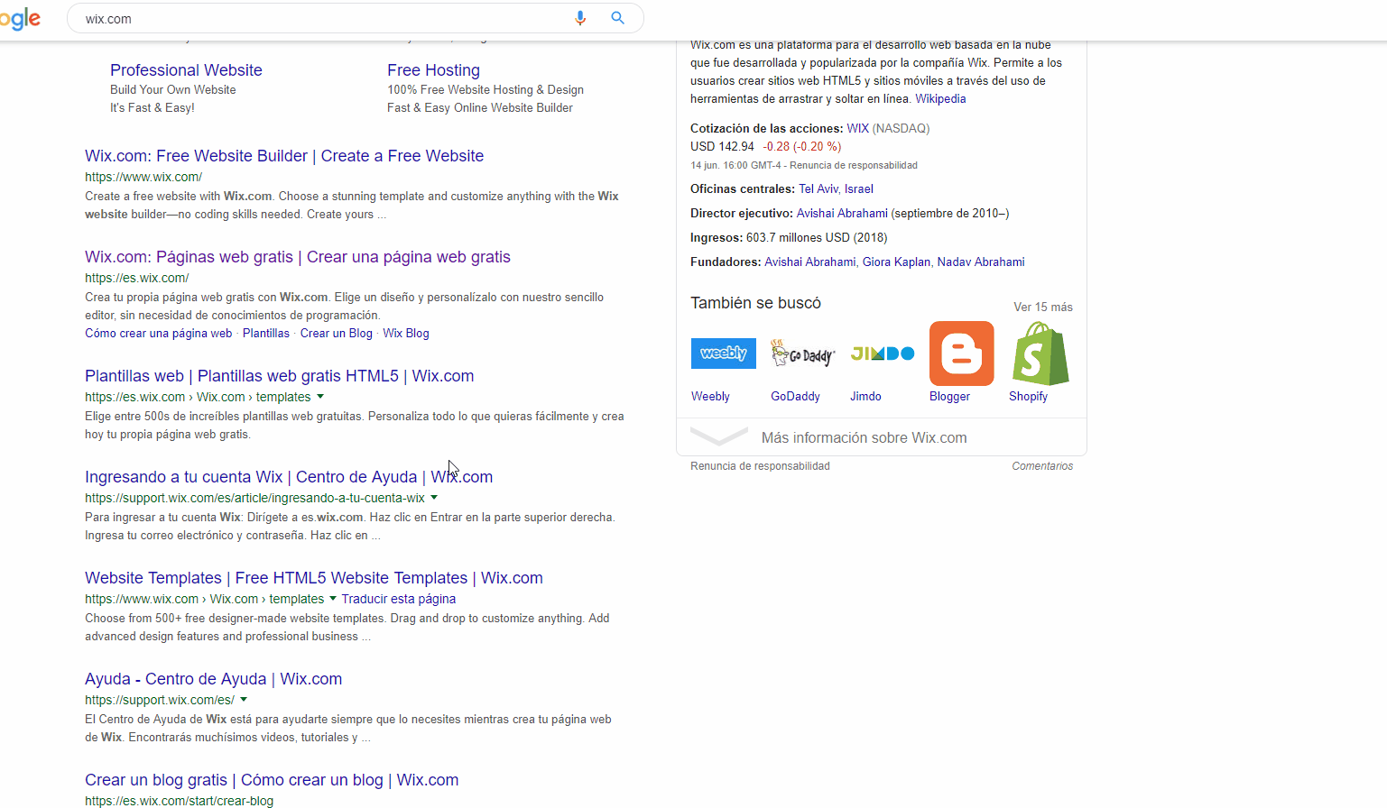Viewport: 1387px width, 808px height.
Task: Open the Weebly logo thumbnail
Action: [723, 353]
